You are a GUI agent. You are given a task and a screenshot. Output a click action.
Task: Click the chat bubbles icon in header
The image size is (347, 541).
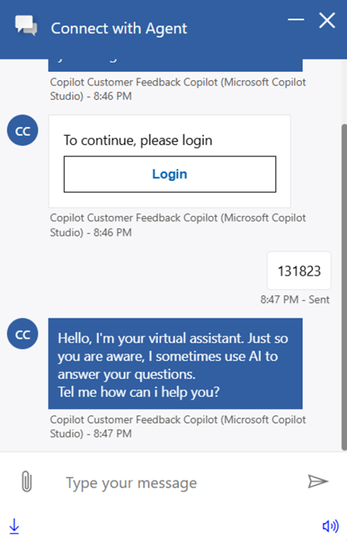tap(26, 26)
